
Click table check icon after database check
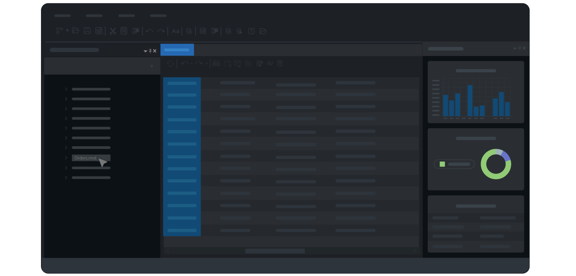coord(203,31)
